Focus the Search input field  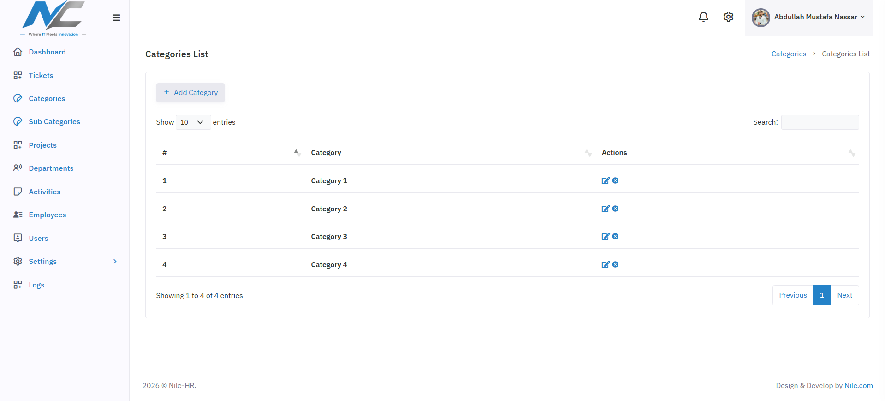coord(820,122)
